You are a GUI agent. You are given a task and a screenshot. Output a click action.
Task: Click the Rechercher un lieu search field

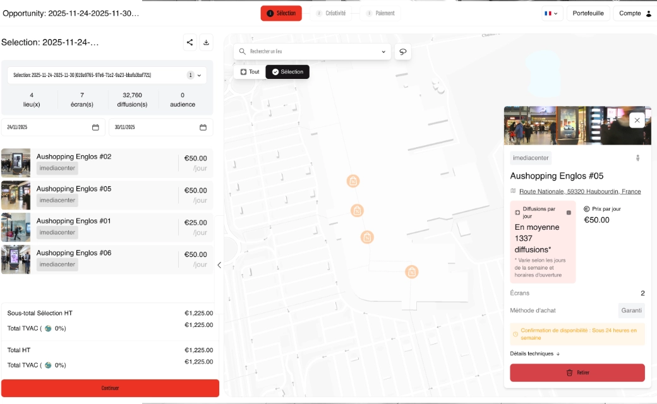point(313,52)
